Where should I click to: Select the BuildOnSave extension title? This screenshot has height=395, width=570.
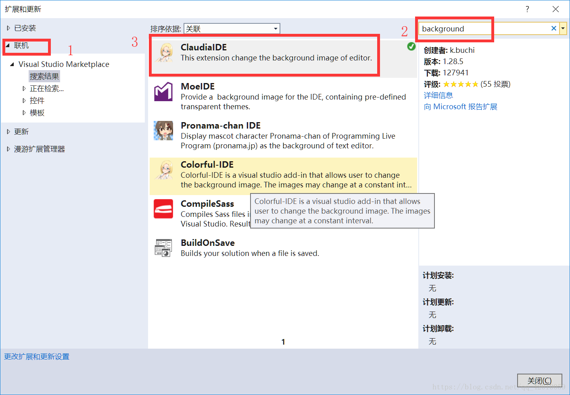click(208, 243)
